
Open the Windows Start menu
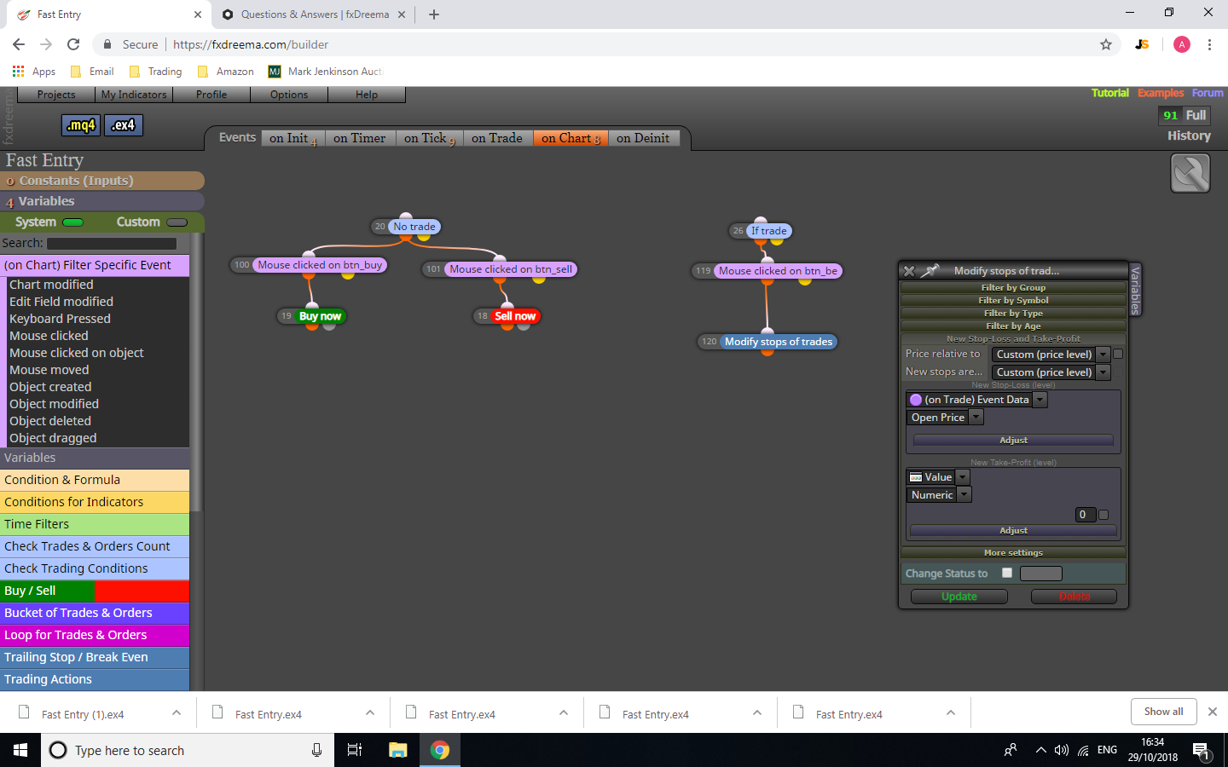click(x=20, y=750)
